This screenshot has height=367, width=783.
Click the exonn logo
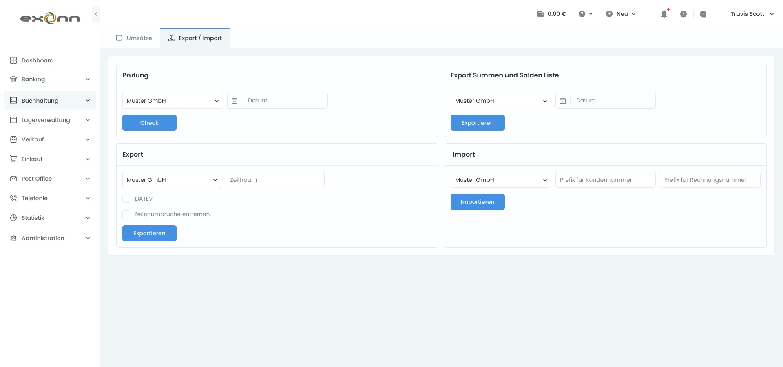(x=50, y=18)
